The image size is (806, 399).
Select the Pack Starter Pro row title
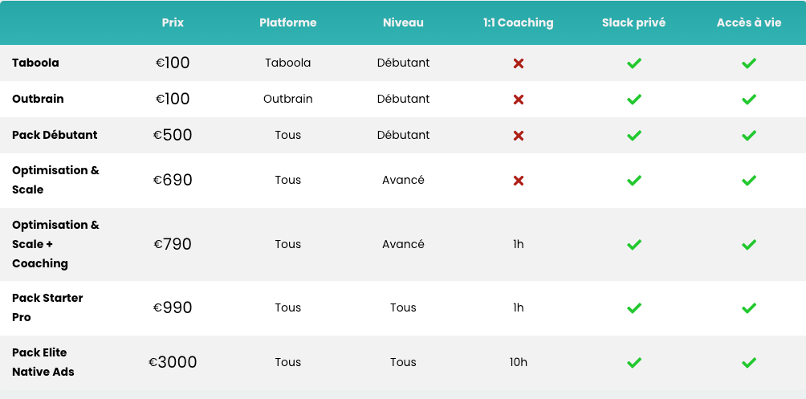(47, 307)
